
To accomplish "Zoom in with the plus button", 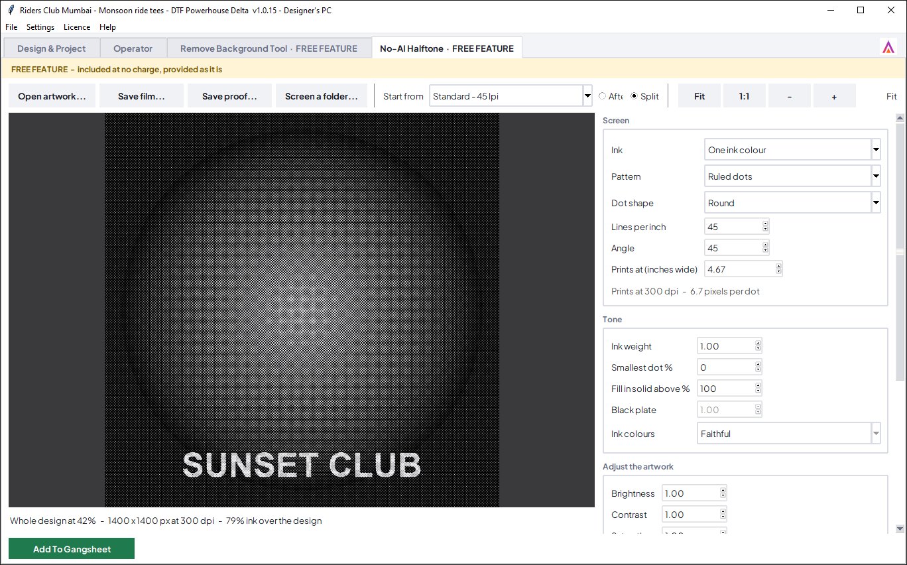I will [x=834, y=96].
